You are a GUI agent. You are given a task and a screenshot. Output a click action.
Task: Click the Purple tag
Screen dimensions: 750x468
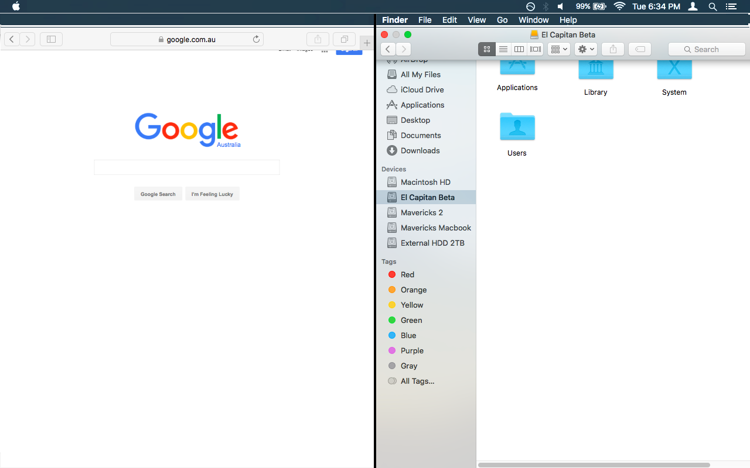pyautogui.click(x=426, y=350)
